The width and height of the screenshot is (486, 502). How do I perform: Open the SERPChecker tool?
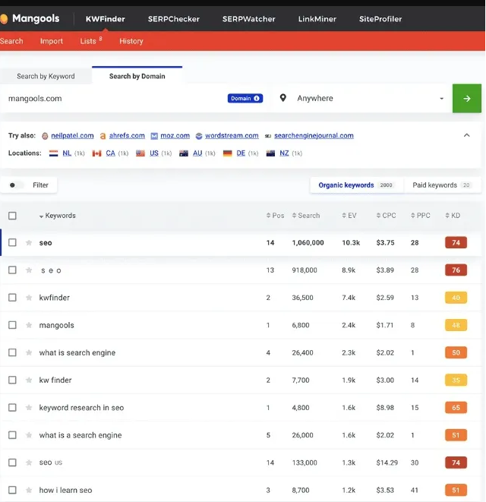tap(174, 19)
